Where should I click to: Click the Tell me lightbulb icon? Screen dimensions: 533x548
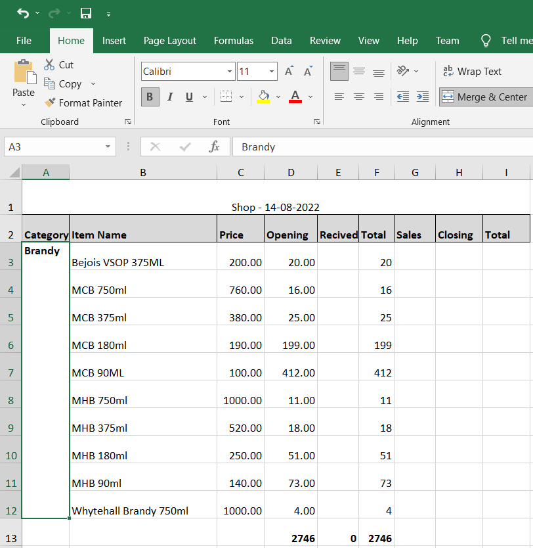pos(486,41)
